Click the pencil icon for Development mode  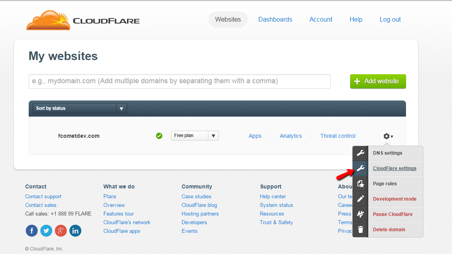pos(360,199)
